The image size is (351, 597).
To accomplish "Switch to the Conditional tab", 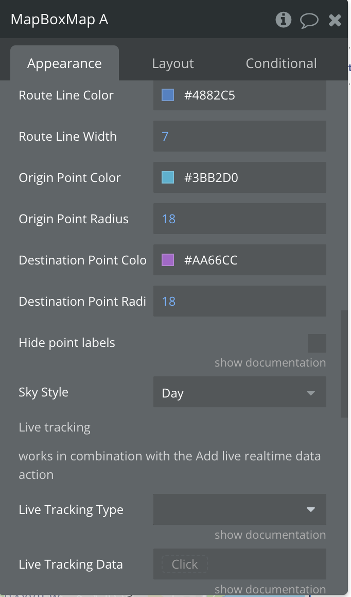I will (x=281, y=63).
